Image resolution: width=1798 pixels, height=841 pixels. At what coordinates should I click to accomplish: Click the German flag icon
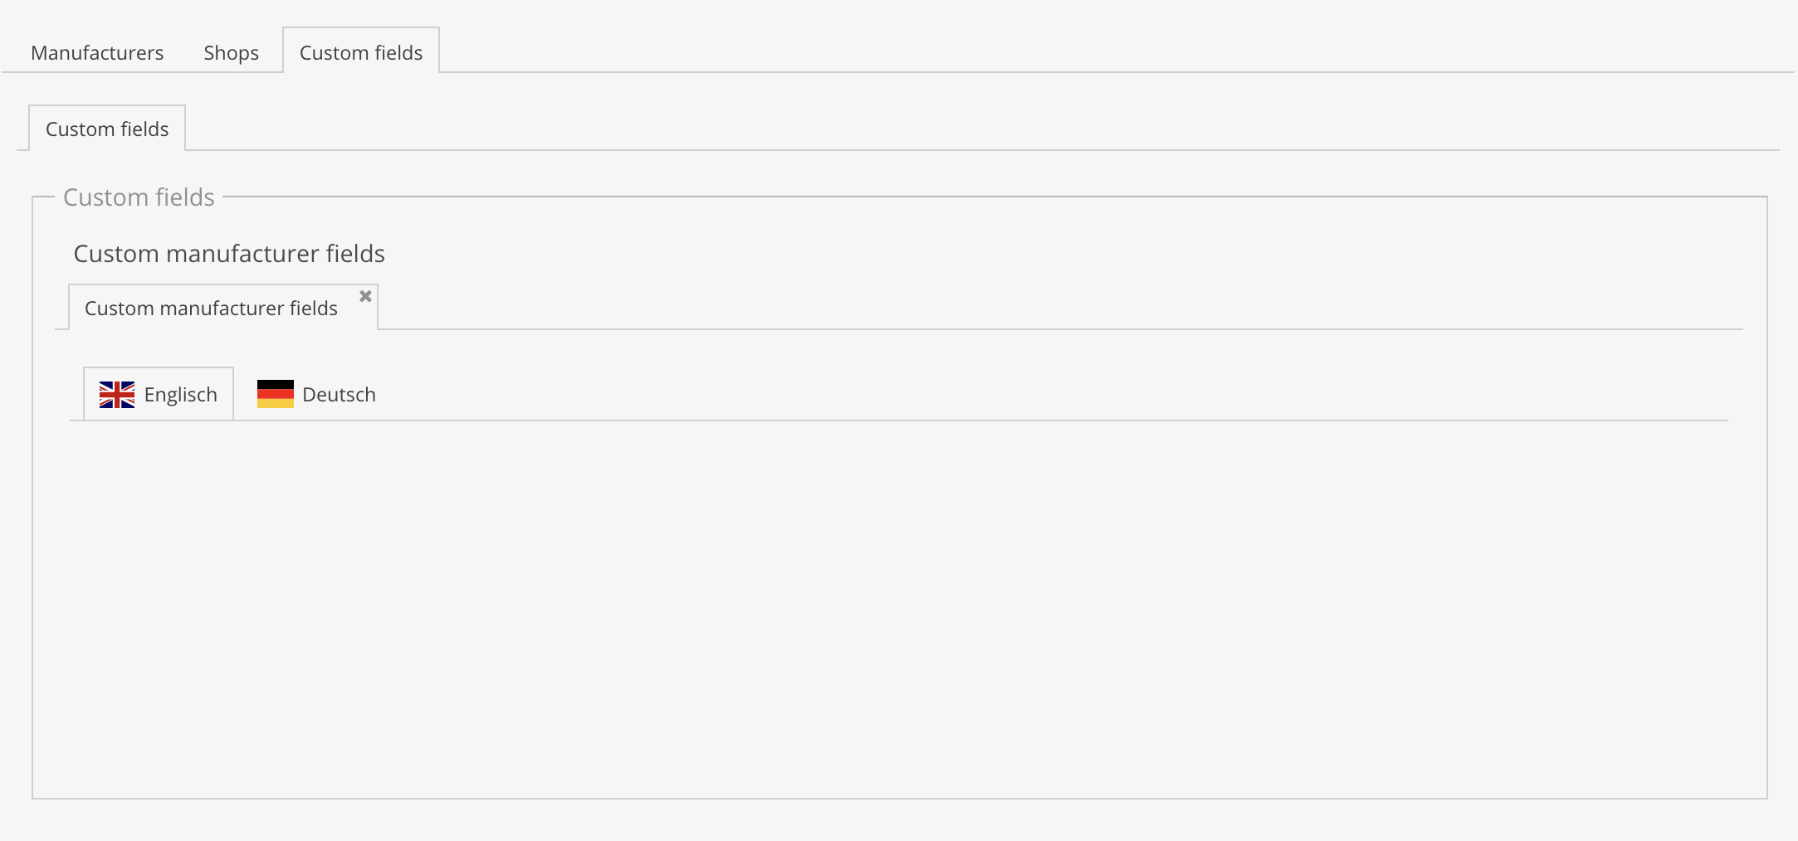[x=276, y=394]
